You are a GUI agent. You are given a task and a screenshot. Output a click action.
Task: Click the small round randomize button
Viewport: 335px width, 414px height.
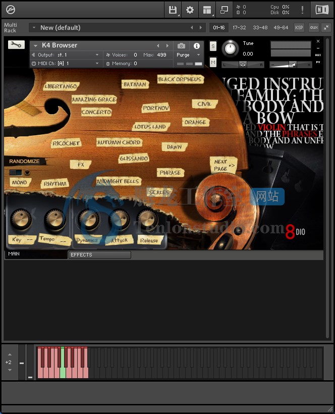pyautogui.click(x=27, y=173)
